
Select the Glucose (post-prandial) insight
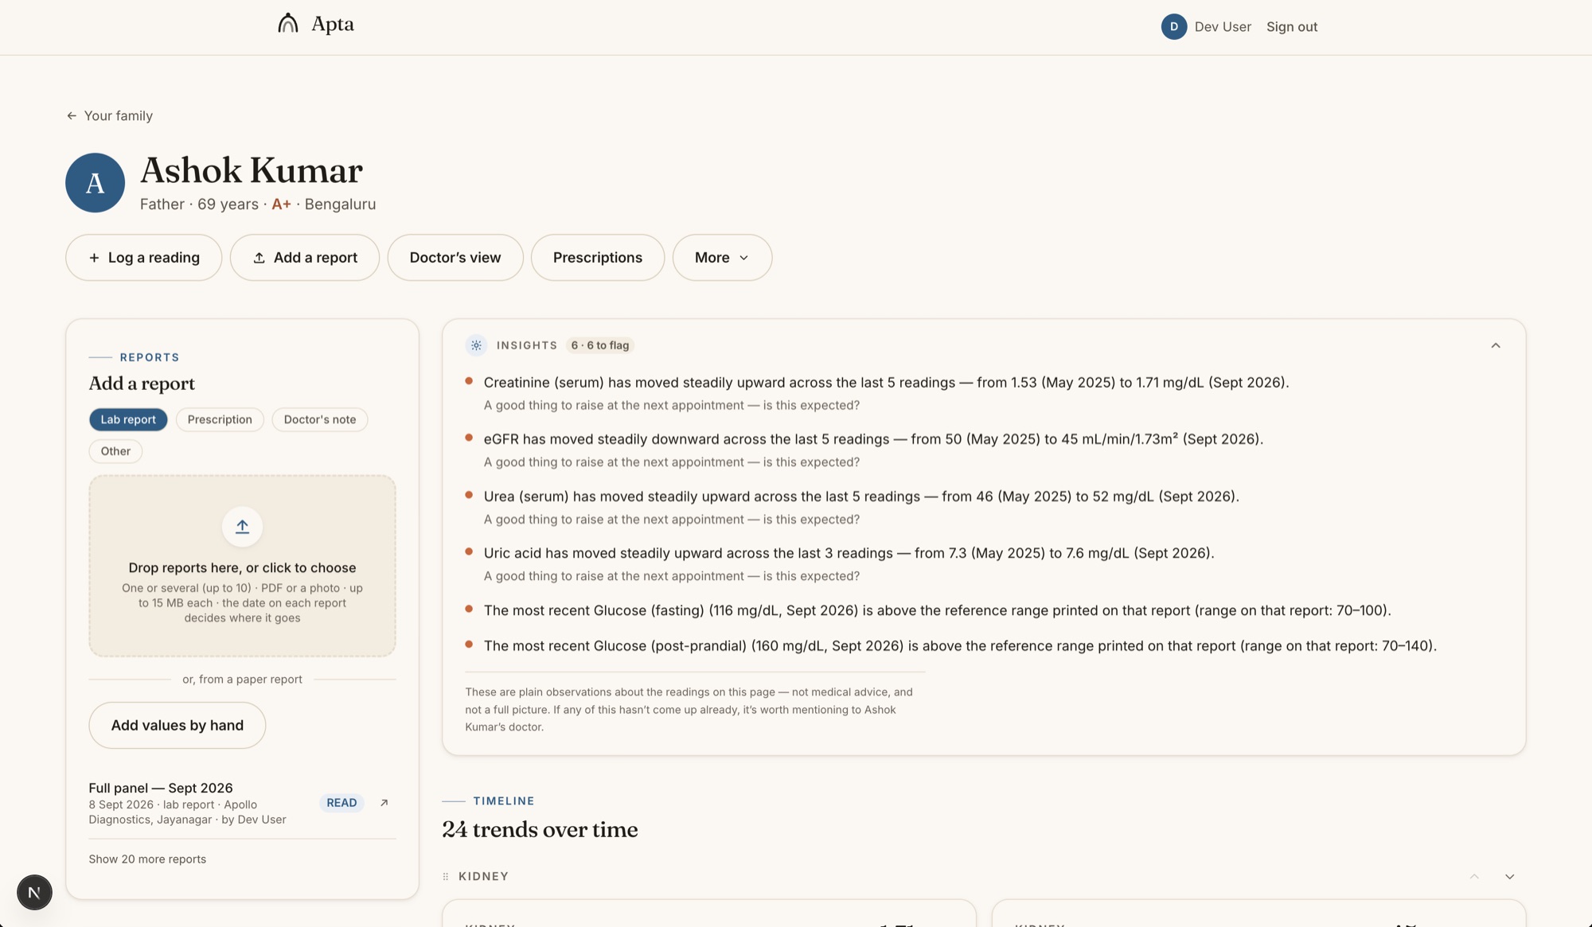click(960, 645)
